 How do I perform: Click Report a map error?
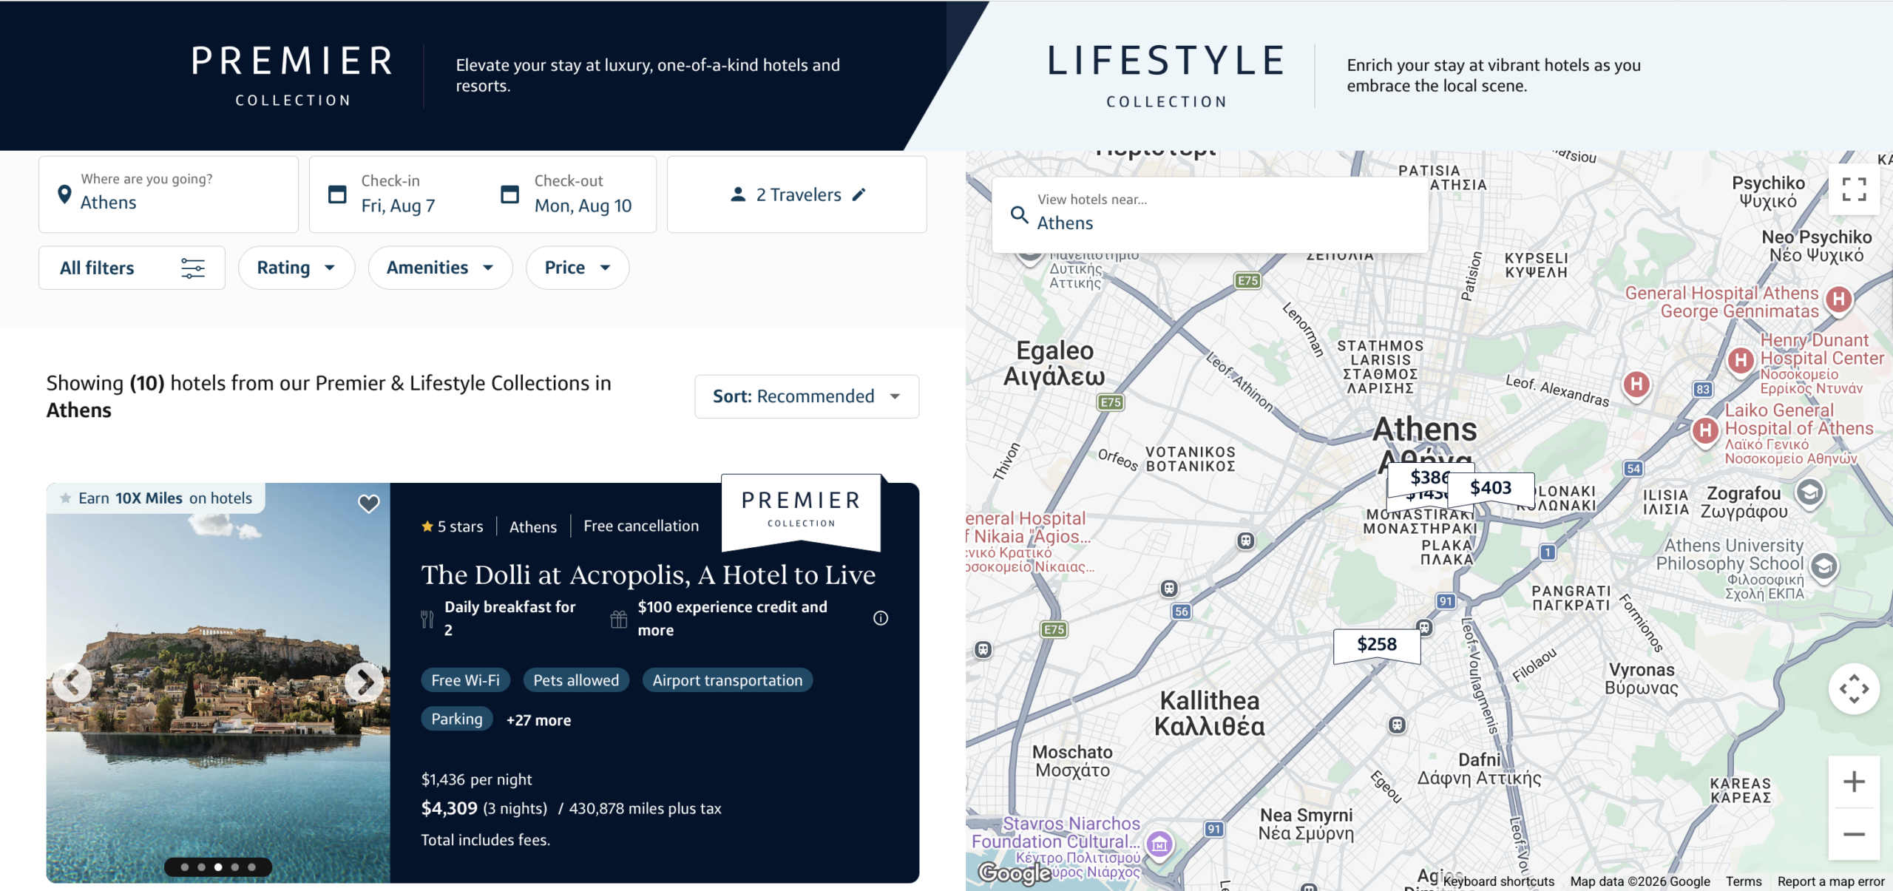point(1831,881)
